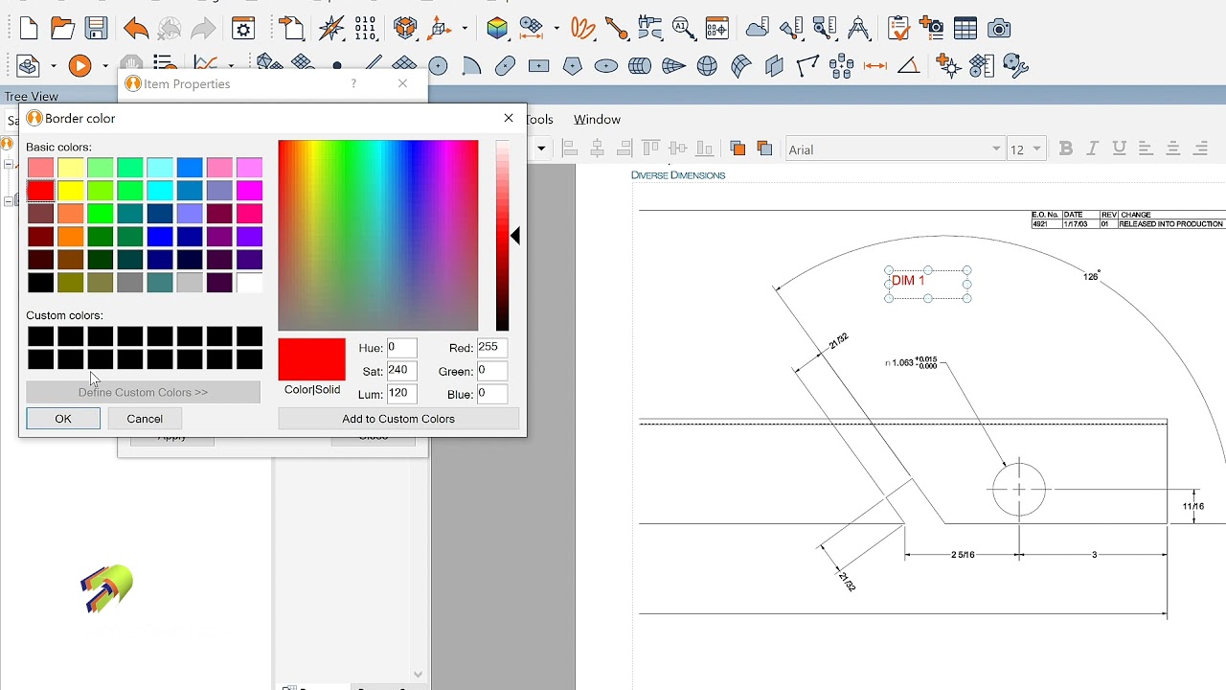Create a circle feature icon

(x=438, y=66)
